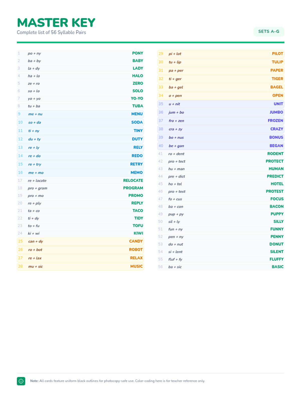Select row 17 re + locate
Image resolution: width=301 pixels, height=402 pixels.
[80, 181]
